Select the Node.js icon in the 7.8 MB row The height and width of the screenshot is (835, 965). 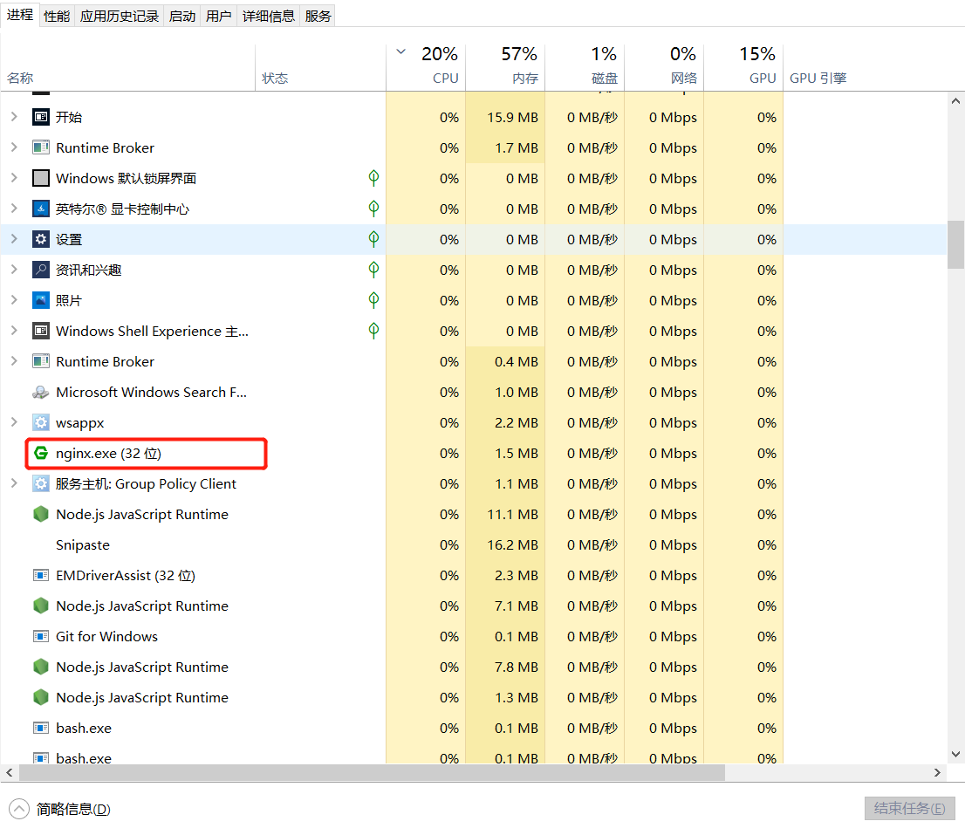[x=41, y=667]
